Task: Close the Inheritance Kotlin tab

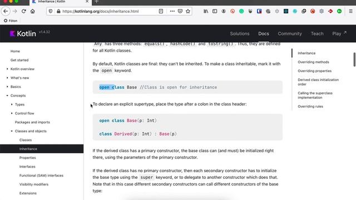Action: [87, 1]
